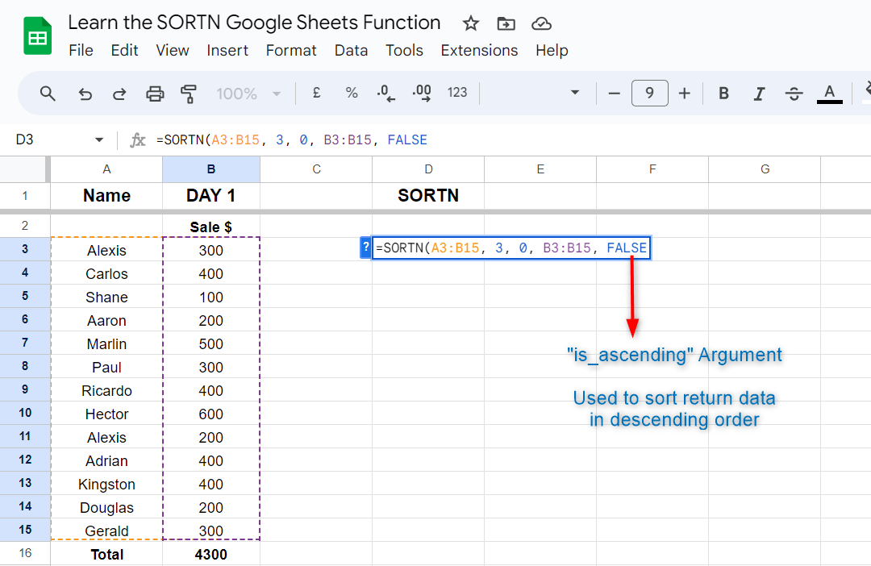The width and height of the screenshot is (871, 566).
Task: Increase decimal places
Action: coord(422,93)
